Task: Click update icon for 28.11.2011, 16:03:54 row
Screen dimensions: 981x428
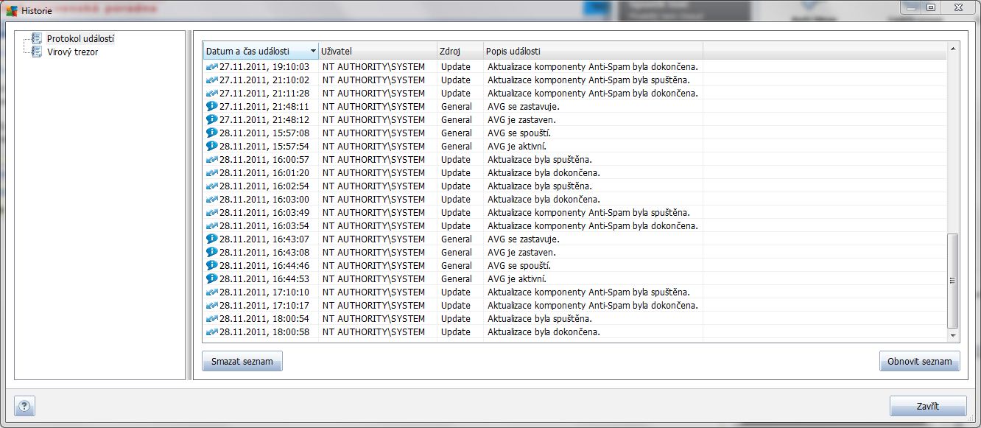Action: pyautogui.click(x=212, y=225)
